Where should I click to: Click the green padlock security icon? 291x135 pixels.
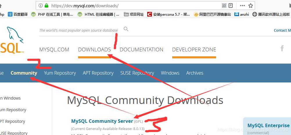tap(46, 6)
